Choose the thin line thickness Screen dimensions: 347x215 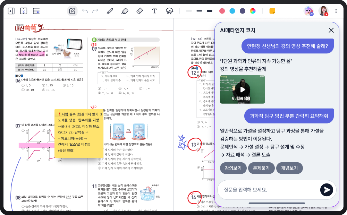pos(189,11)
